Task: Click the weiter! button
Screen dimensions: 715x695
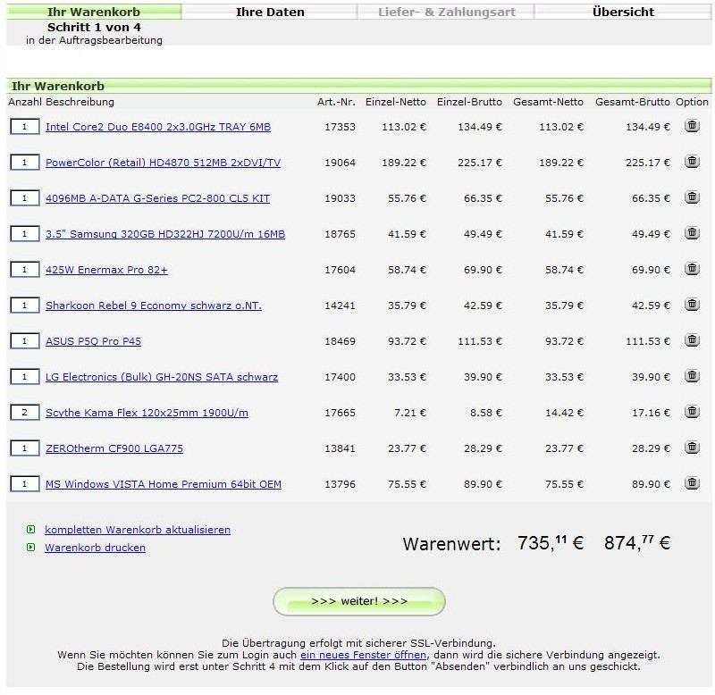Action: click(359, 601)
